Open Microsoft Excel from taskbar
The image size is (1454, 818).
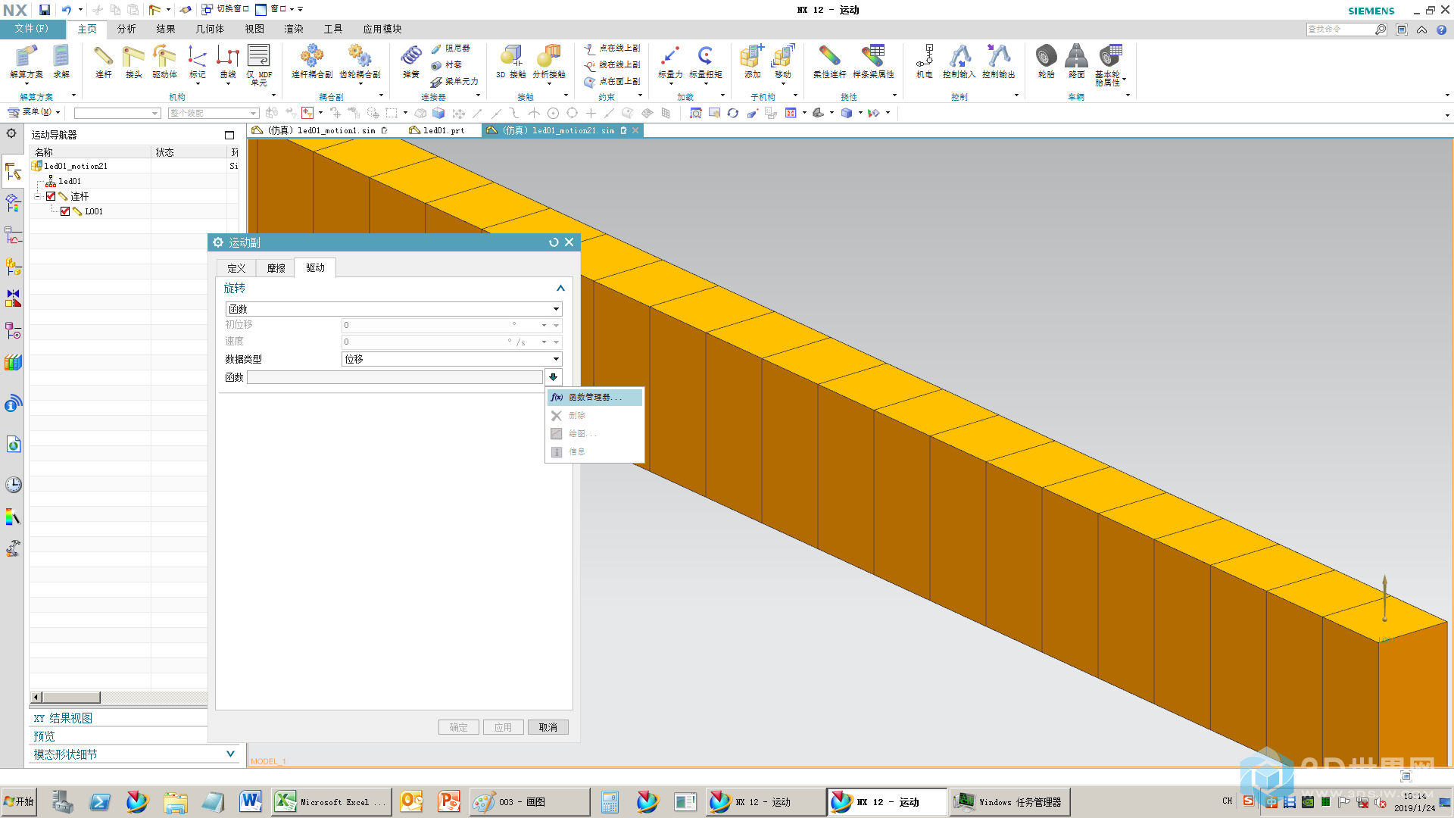pyautogui.click(x=331, y=801)
